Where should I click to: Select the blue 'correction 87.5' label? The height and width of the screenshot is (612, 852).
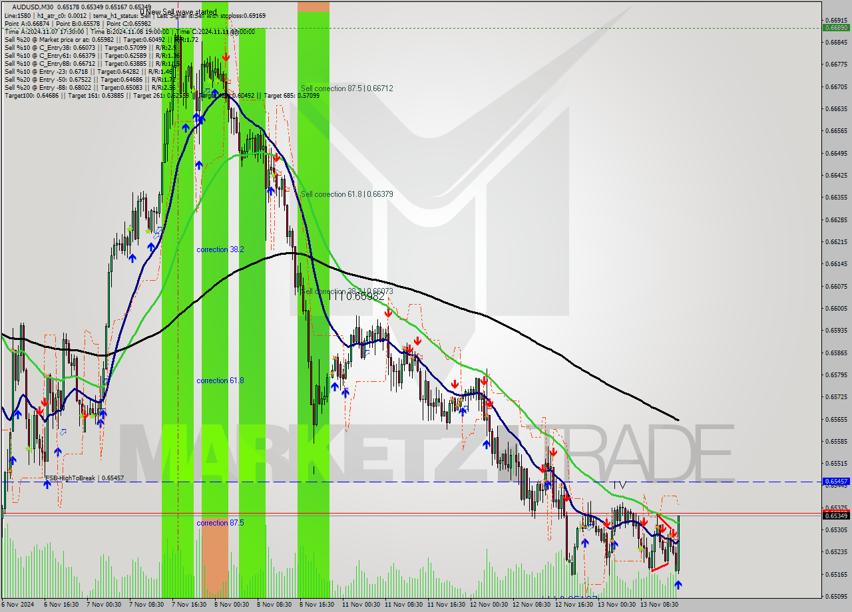pos(220,523)
